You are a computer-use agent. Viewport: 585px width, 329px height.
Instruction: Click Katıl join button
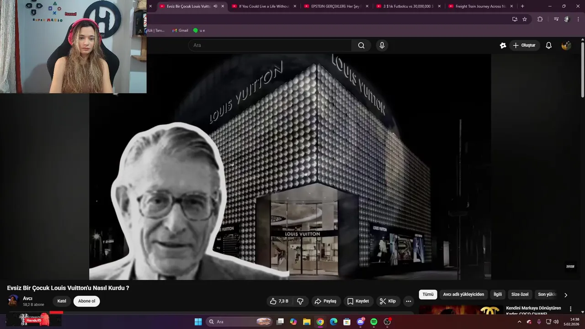click(62, 301)
